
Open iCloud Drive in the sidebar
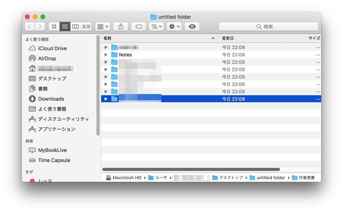48,48
